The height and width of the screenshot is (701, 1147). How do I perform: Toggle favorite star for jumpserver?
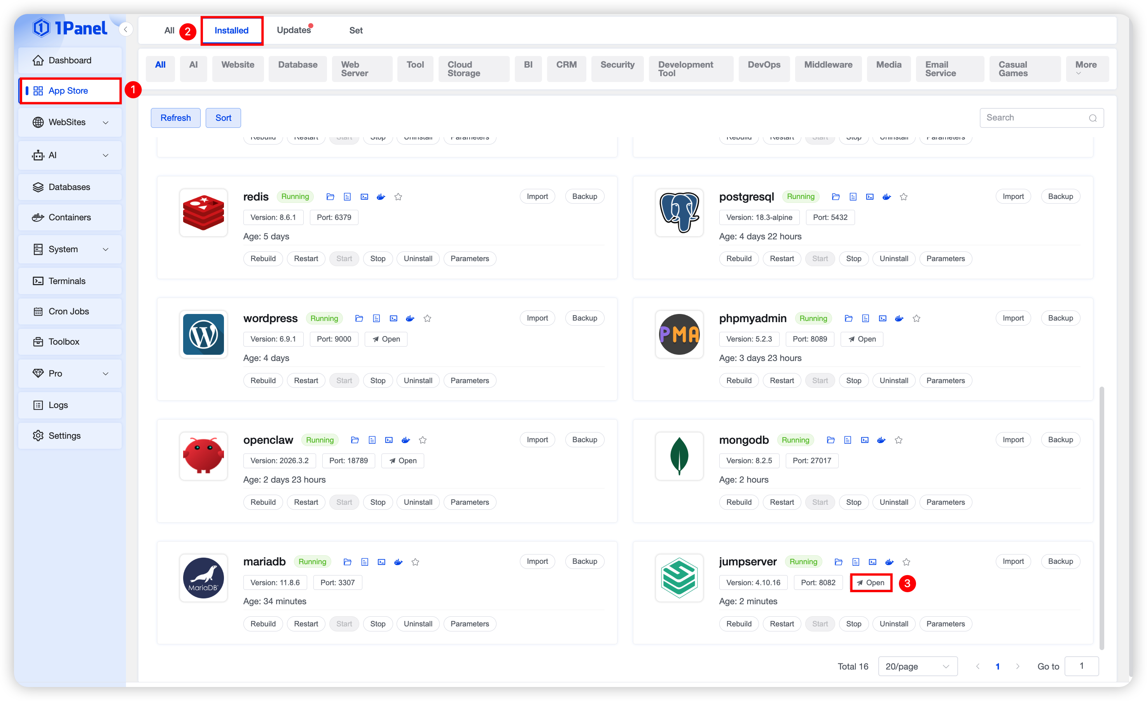pos(906,562)
